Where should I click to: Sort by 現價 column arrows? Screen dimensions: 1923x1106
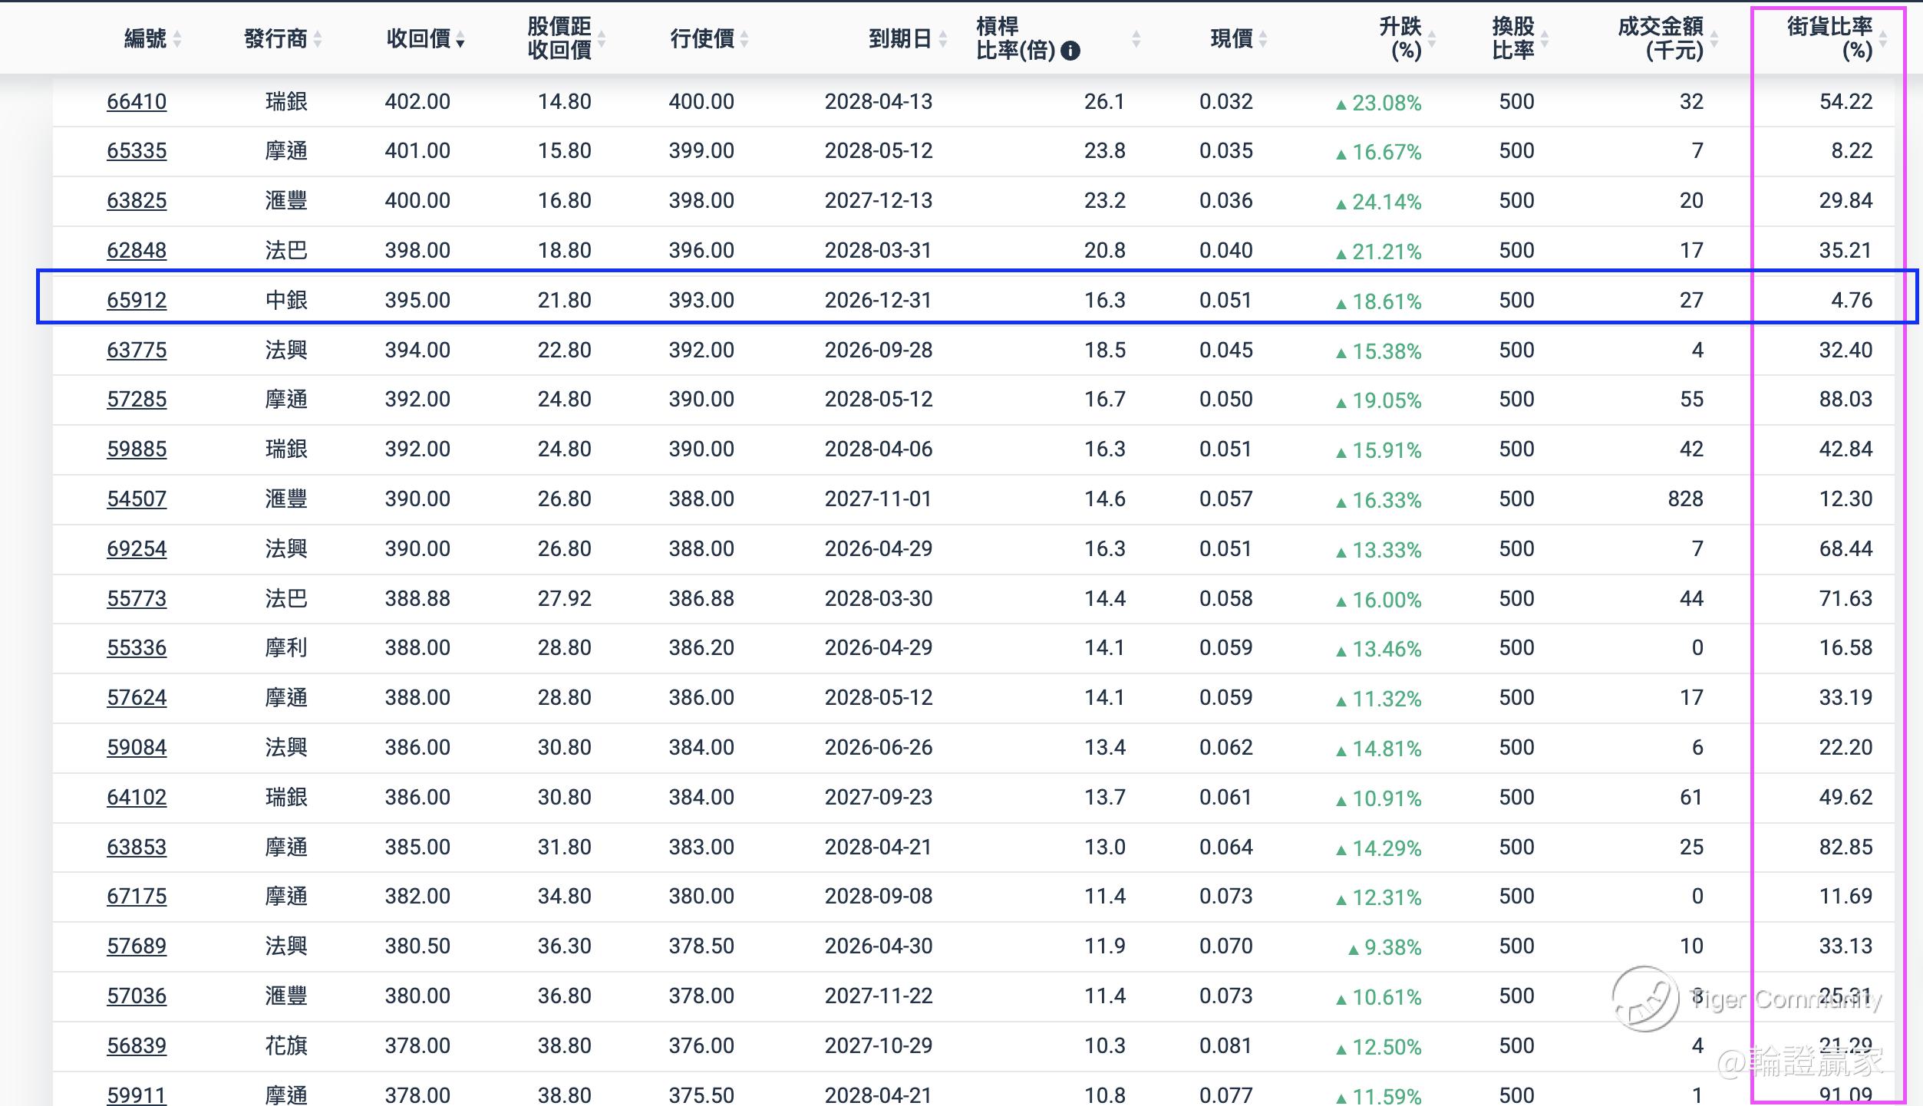coord(1263,38)
